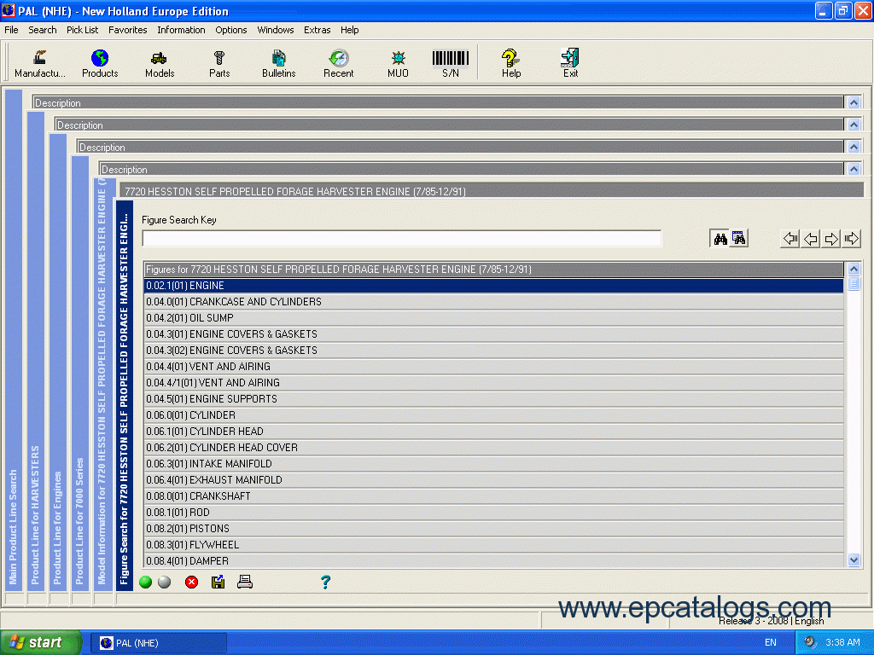Select 0.08.0(01) CRANKSHAFT row
The height and width of the screenshot is (655, 874).
(x=493, y=496)
